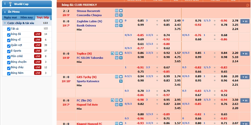The image size is (251, 125).
Task: Open FC SILON Taborsko team link
Action: 90,58
